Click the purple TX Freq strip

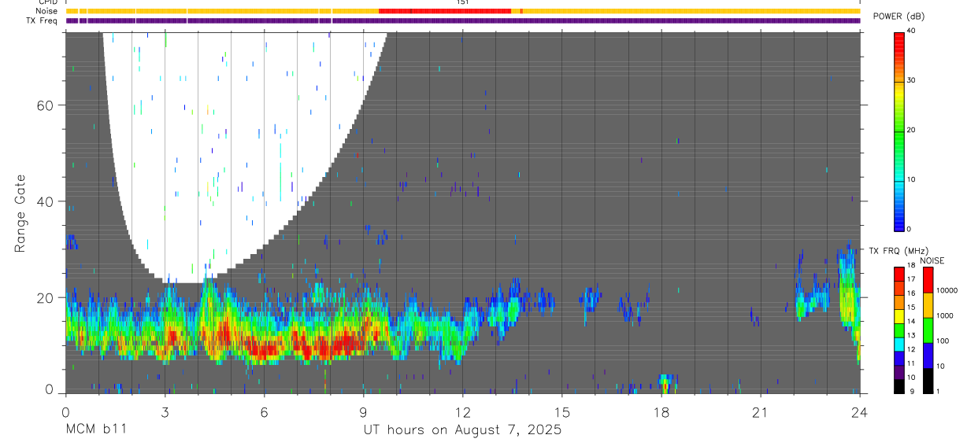click(463, 20)
